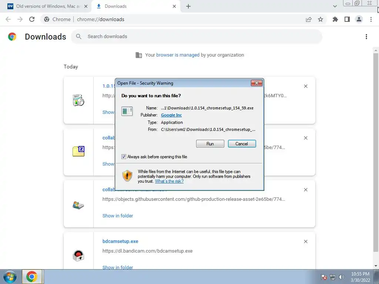379x284 pixels.
Task: Cancel the Open File security warning
Action: click(242, 144)
